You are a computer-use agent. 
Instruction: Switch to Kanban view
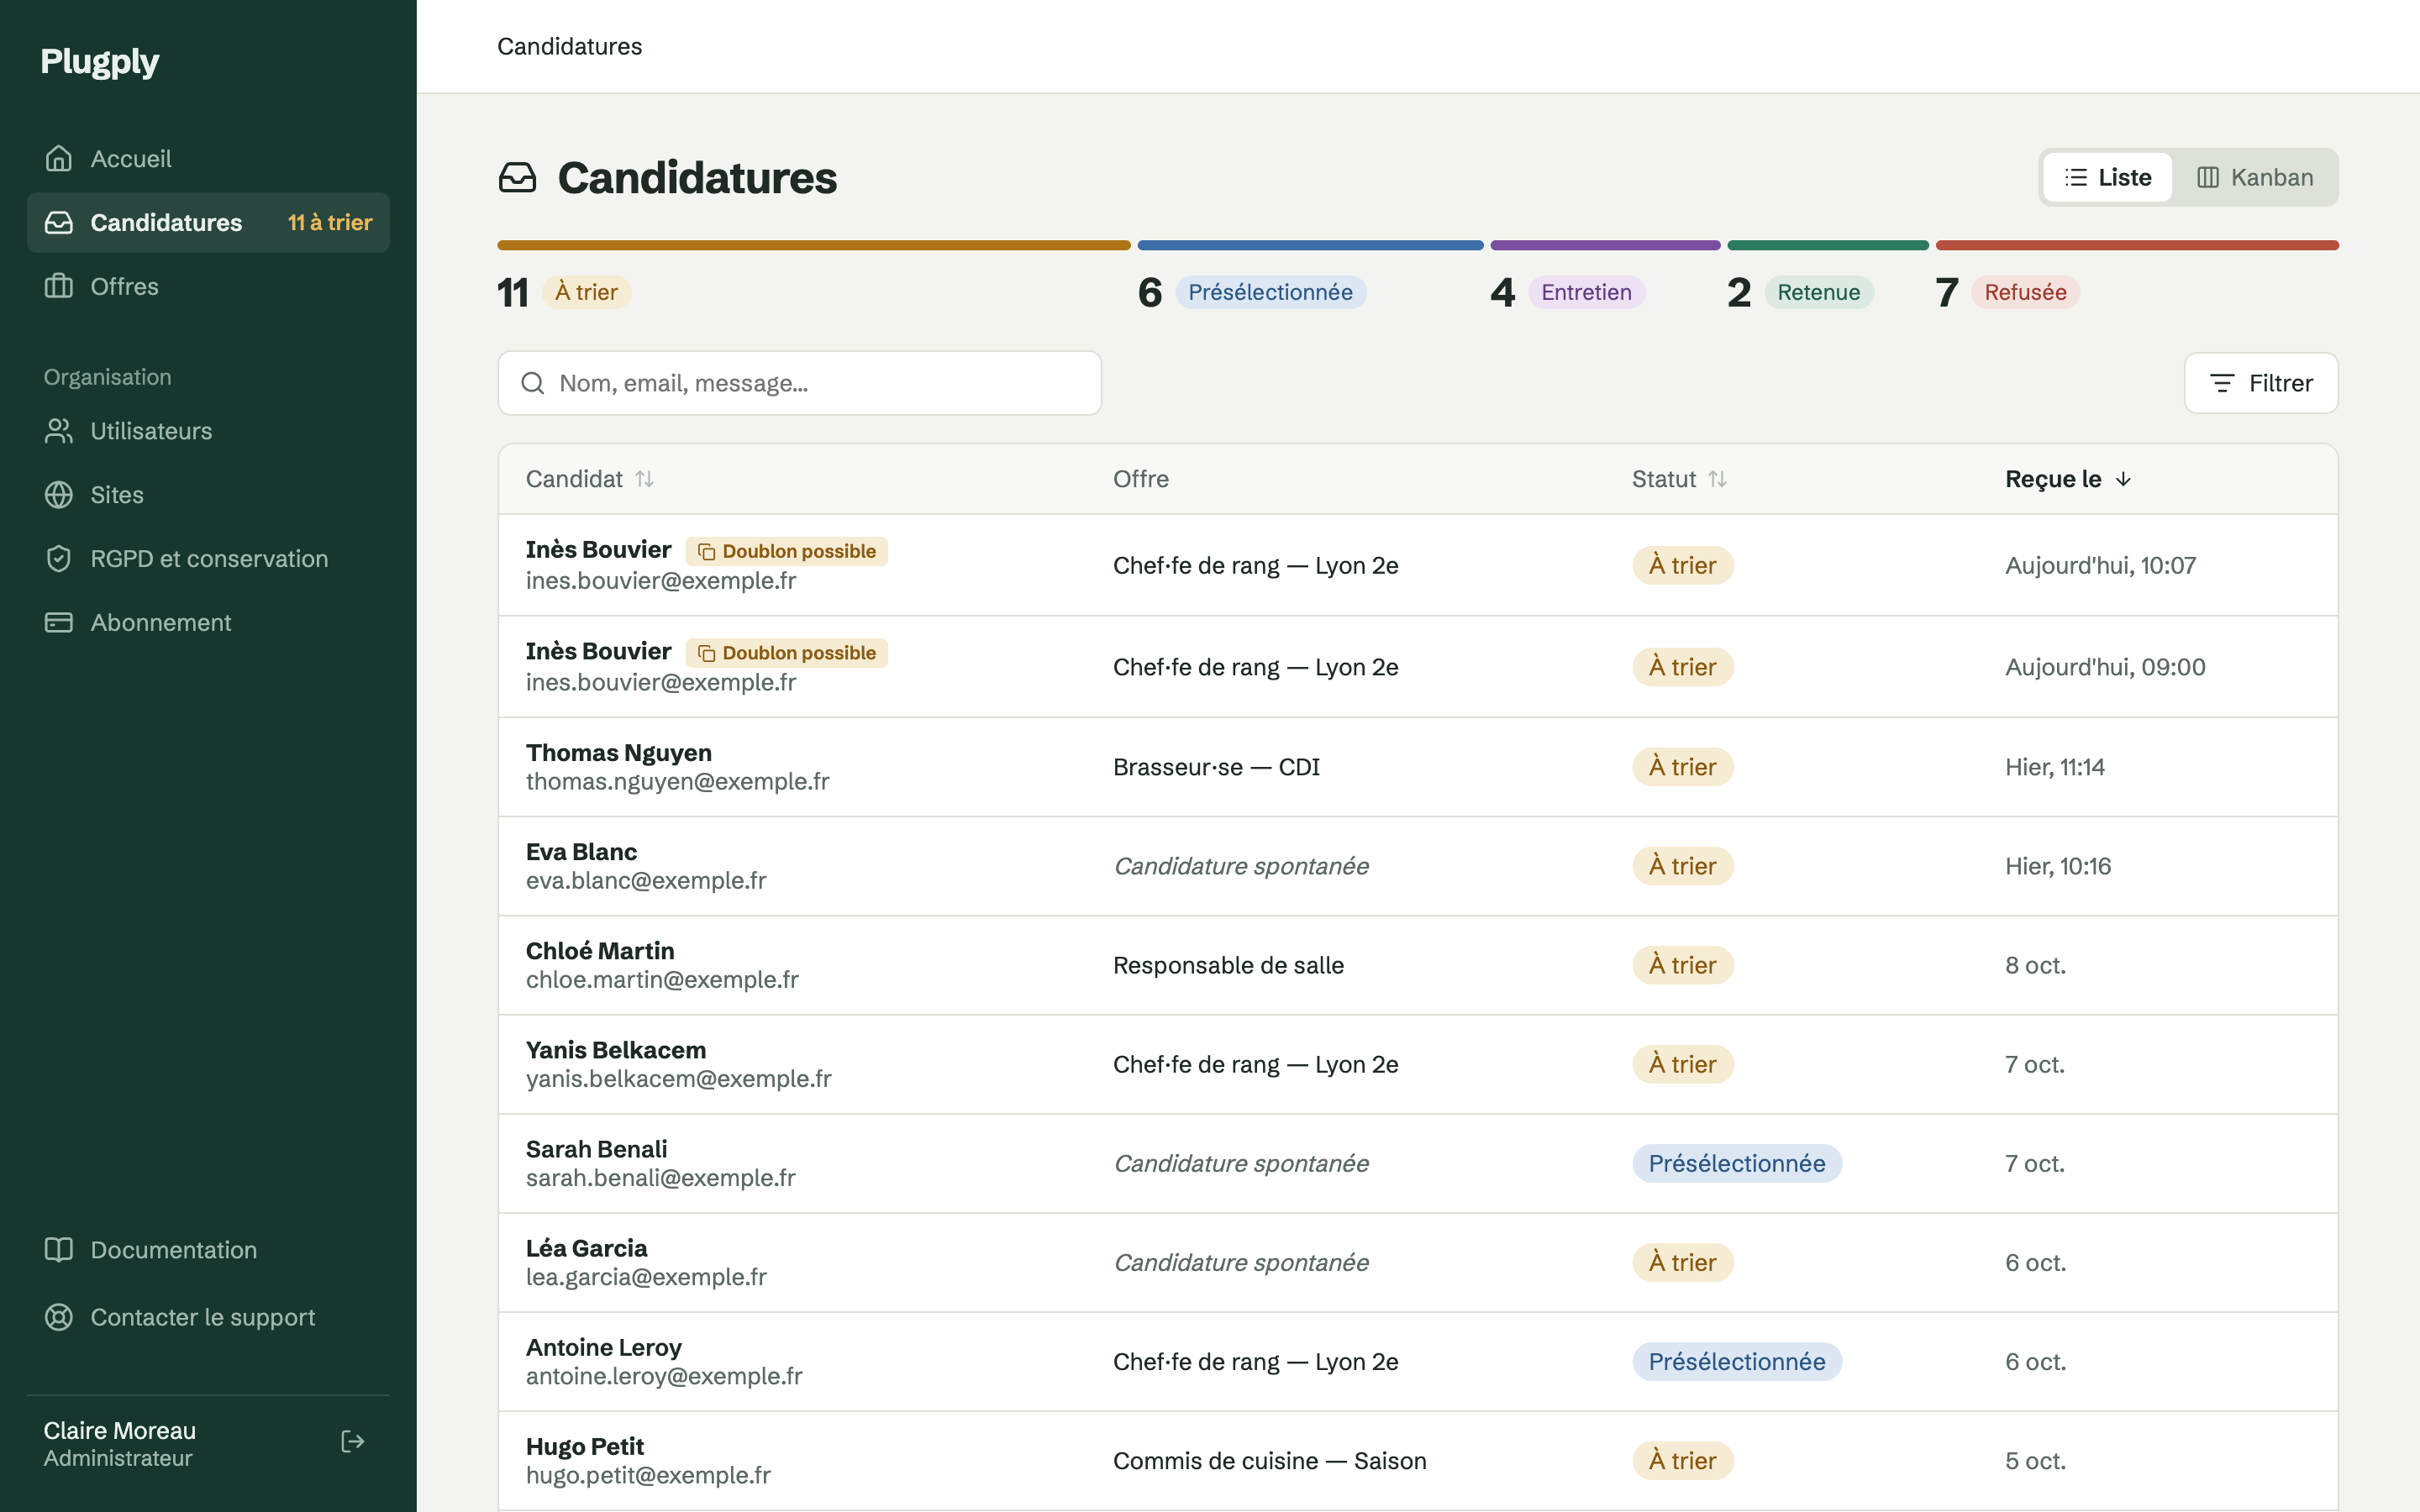click(2255, 177)
